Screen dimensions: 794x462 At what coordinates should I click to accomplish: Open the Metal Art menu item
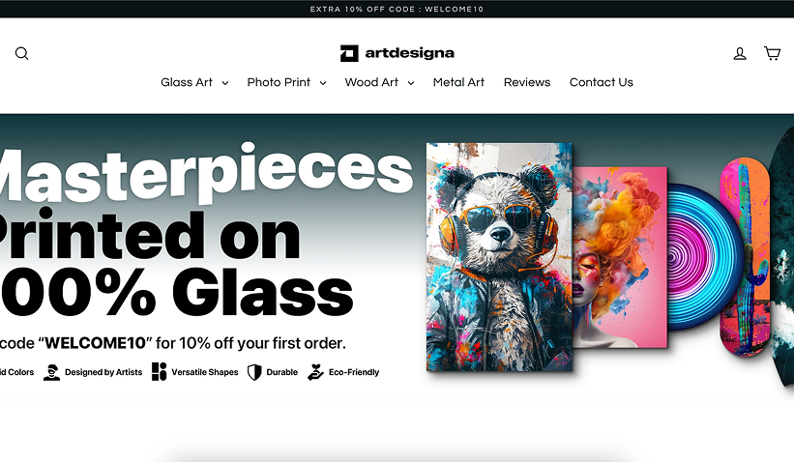[458, 82]
